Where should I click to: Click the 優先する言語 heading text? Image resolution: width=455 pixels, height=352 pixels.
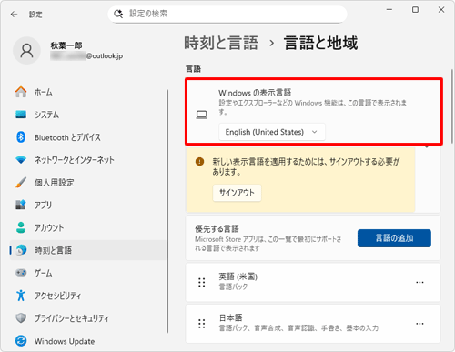217,228
